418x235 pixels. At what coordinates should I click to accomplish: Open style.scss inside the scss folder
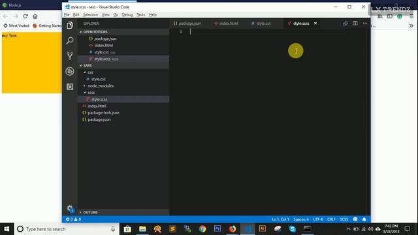[x=123, y=99]
